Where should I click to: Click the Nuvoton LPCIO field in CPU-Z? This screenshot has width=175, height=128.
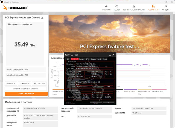80,77
